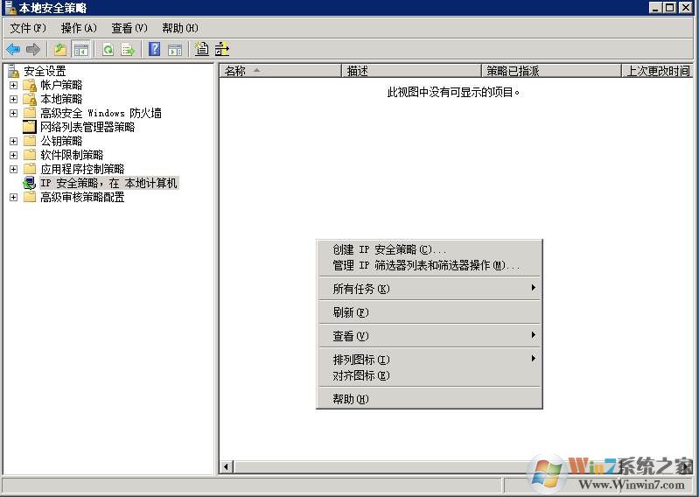Click the IP 安全策略 computer icon
The width and height of the screenshot is (699, 497).
click(x=30, y=183)
